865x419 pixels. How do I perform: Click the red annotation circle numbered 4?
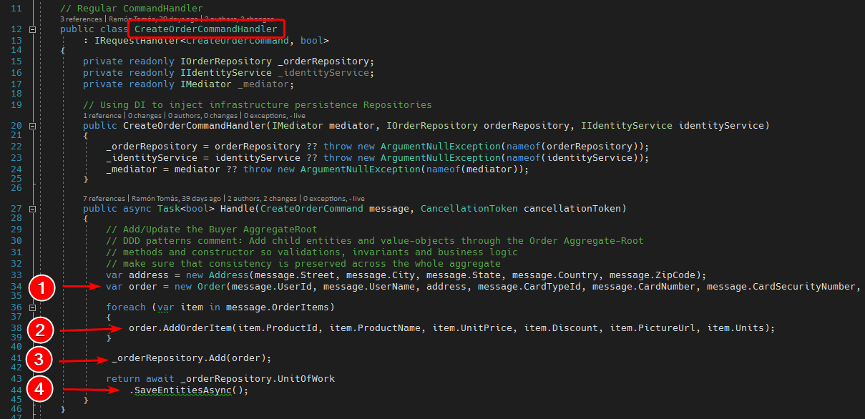click(42, 389)
